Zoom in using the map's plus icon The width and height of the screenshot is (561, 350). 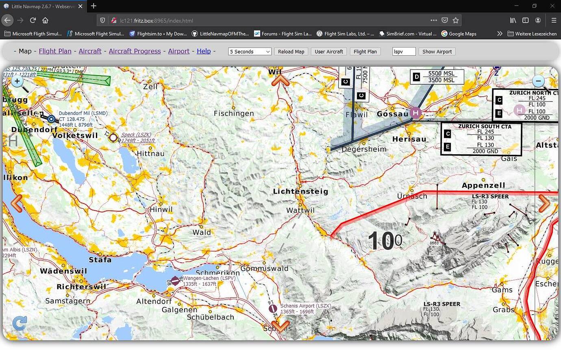point(17,81)
